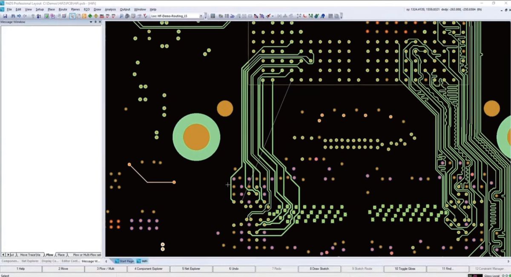Click the Gloss Local status bar entry
This screenshot has width=511, height=277.
pos(491,276)
